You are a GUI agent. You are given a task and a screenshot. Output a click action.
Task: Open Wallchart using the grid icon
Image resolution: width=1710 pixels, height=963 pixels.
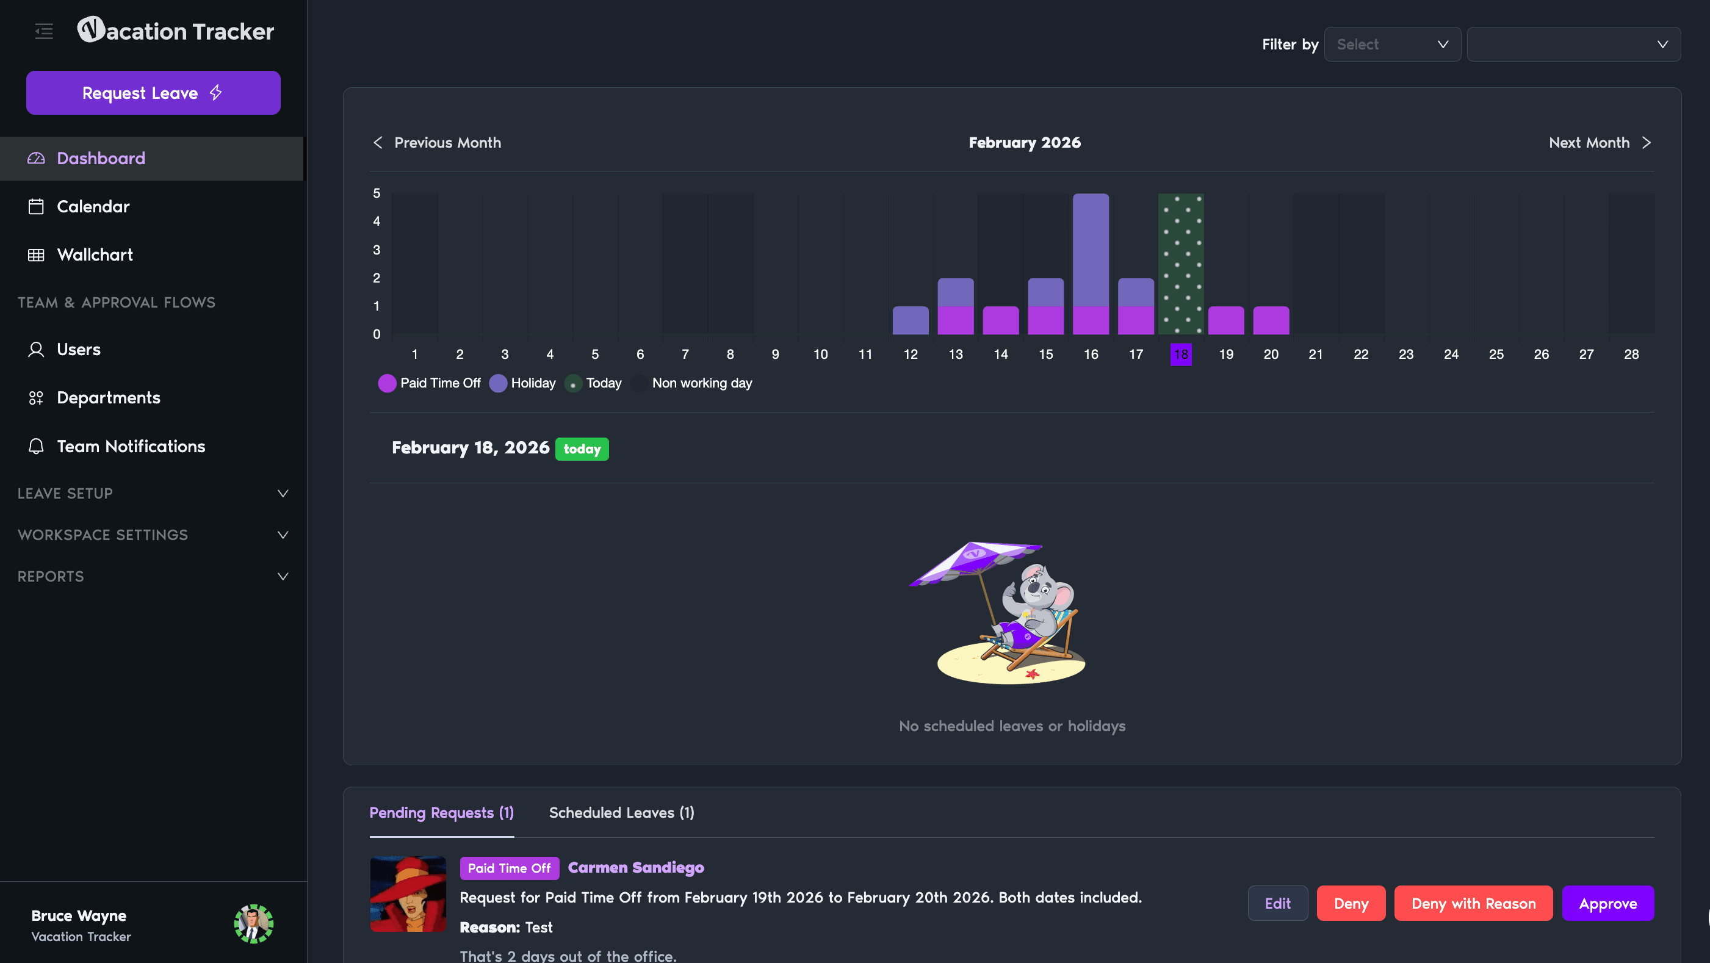37,255
